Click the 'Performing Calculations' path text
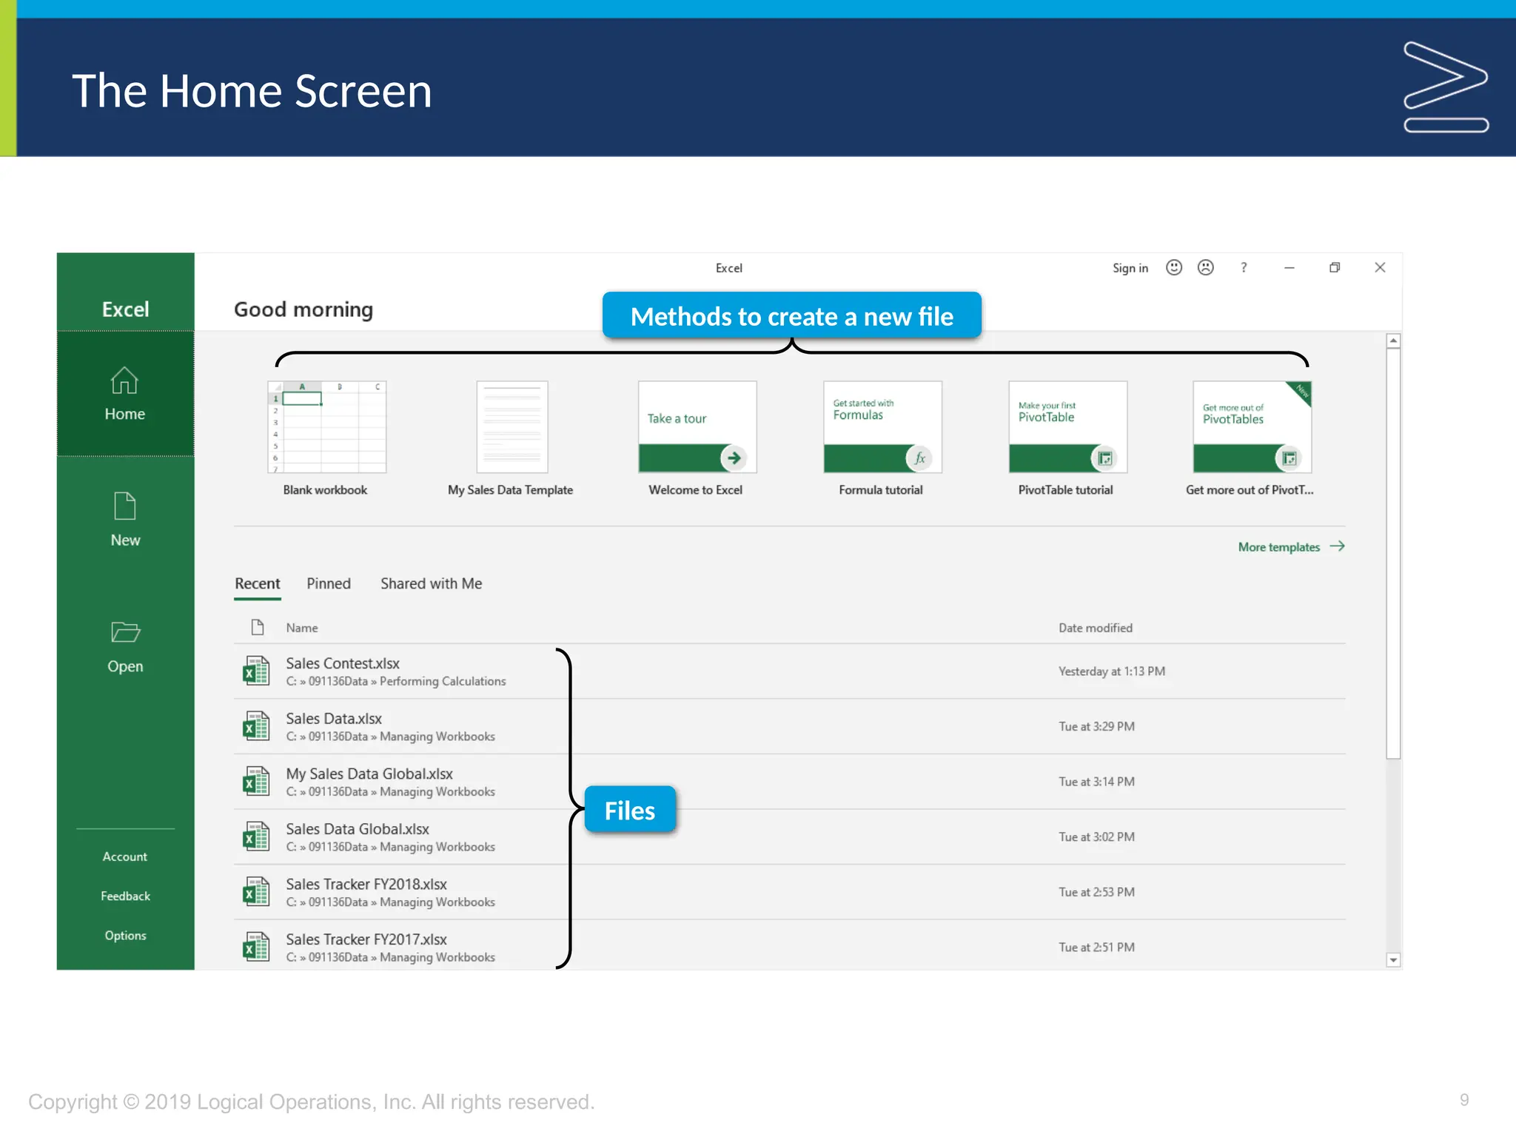Viewport: 1516px width, 1137px height. click(x=443, y=681)
